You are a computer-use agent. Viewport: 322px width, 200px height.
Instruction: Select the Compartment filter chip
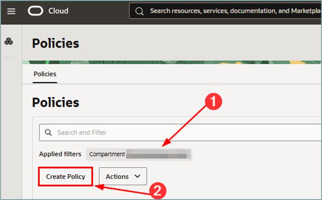tap(139, 154)
